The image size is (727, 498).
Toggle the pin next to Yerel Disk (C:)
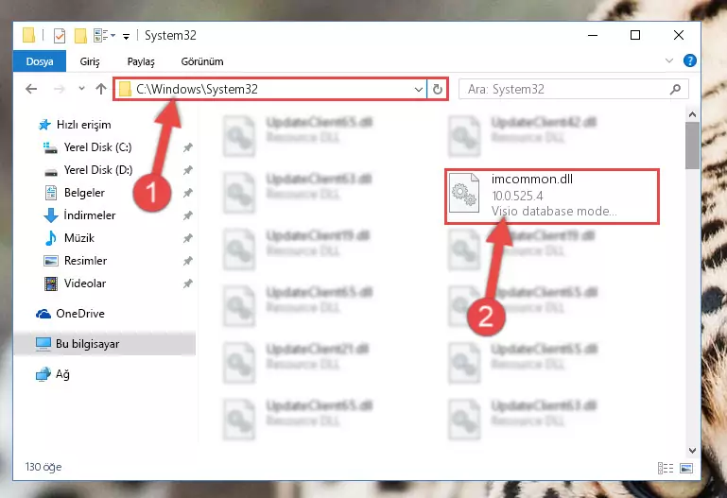click(x=187, y=147)
